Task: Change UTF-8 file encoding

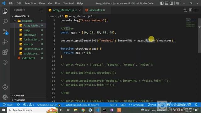Action: pos(114,105)
